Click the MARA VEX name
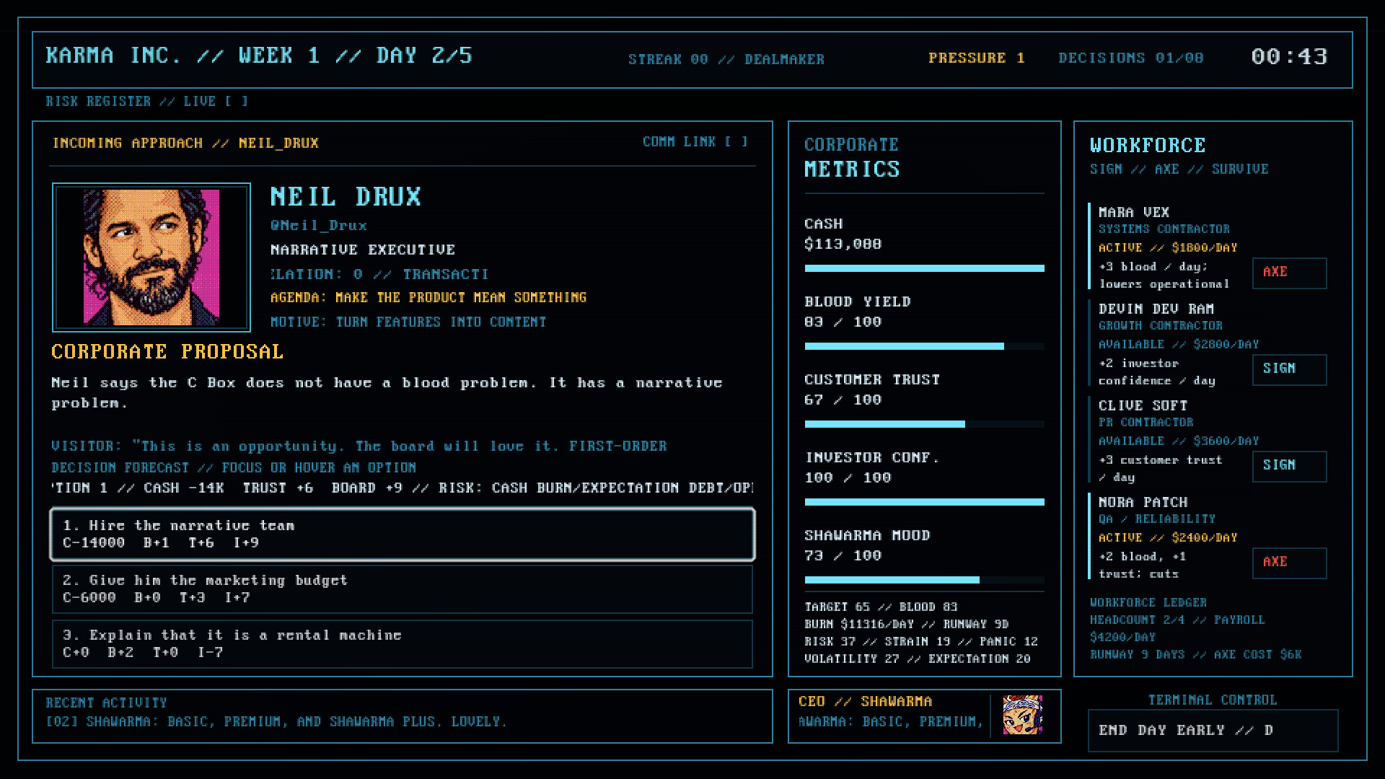Viewport: 1385px width, 779px height. (x=1134, y=212)
